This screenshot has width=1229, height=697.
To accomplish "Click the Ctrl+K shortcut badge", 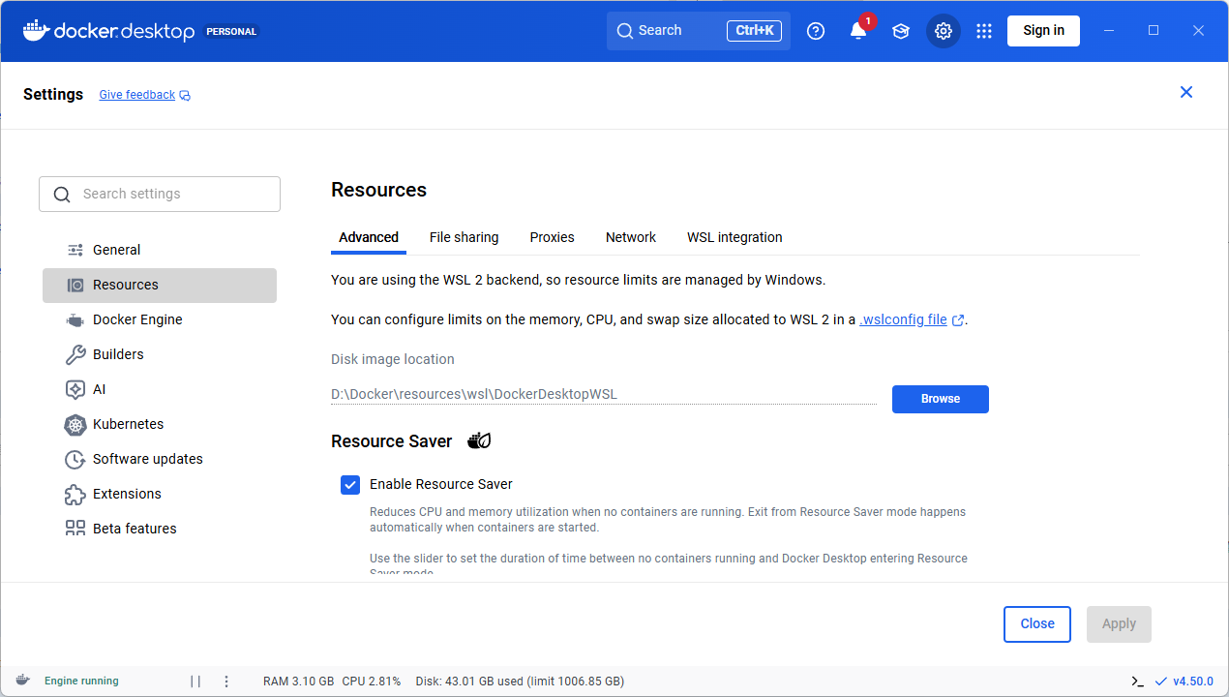I will (x=754, y=31).
